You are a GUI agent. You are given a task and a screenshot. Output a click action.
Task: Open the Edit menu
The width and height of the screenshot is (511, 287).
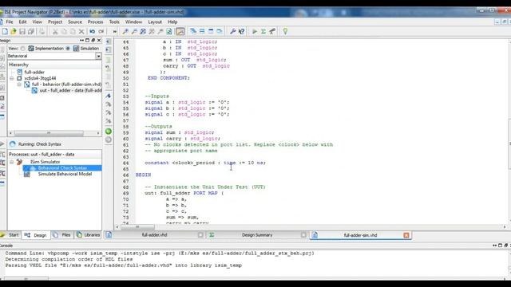pos(22,22)
